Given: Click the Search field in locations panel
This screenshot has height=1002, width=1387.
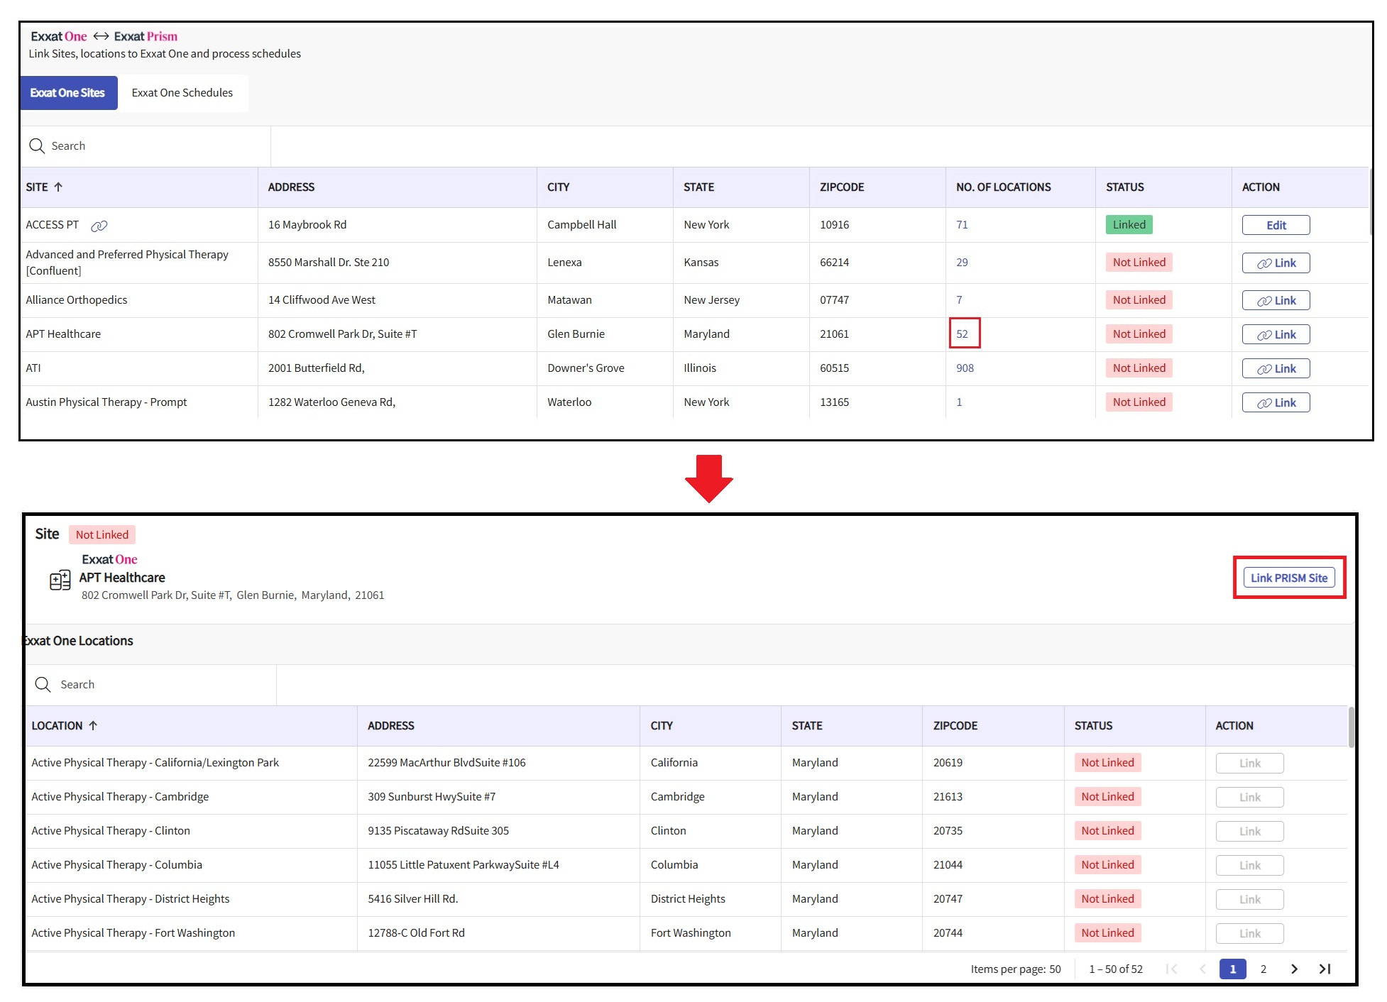Looking at the screenshot, I should click(x=151, y=685).
